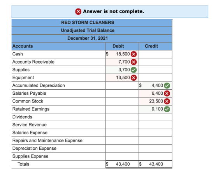Select the Accounts Receivable debit value 7,700
Viewport: 218px width, 186px height.
tap(124, 62)
